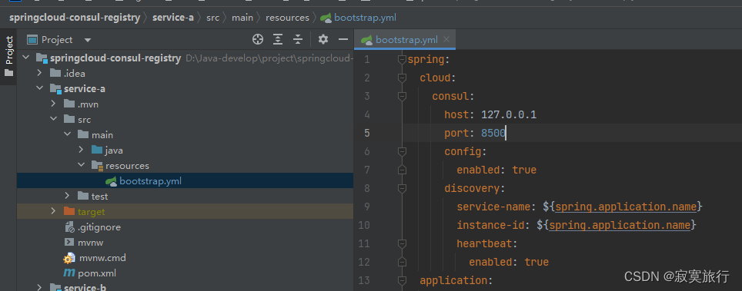Click the host value 127.0.0.1
The height and width of the screenshot is (291, 742).
click(509, 115)
